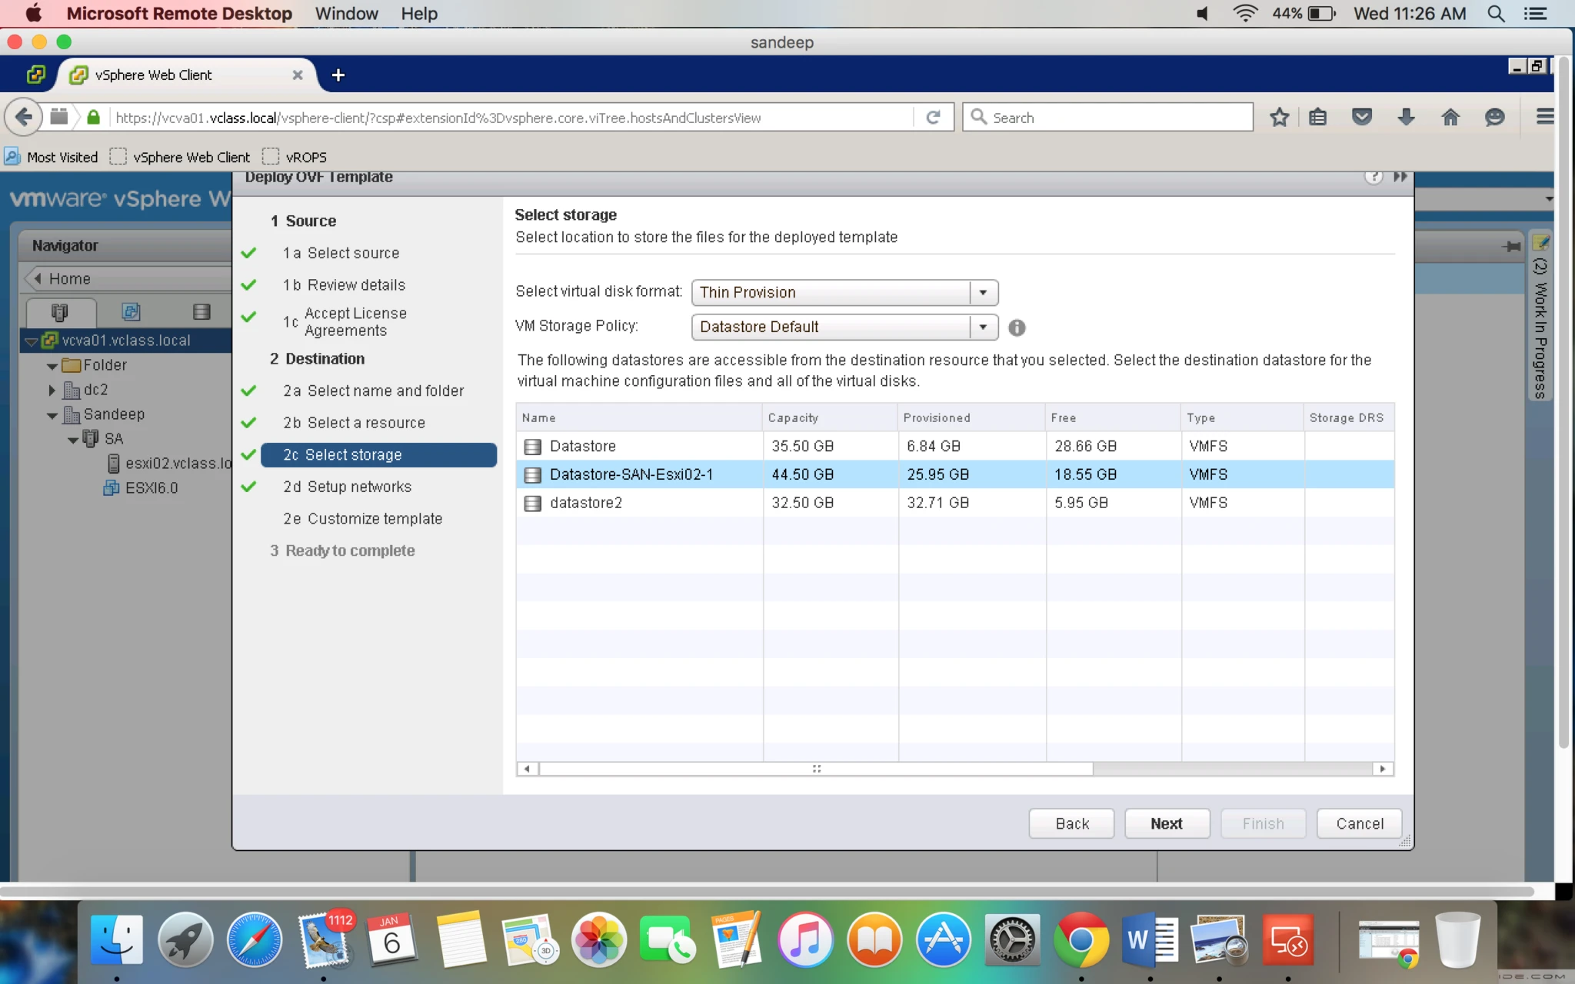Click the double-arrow icon in the dialog header

point(1400,177)
